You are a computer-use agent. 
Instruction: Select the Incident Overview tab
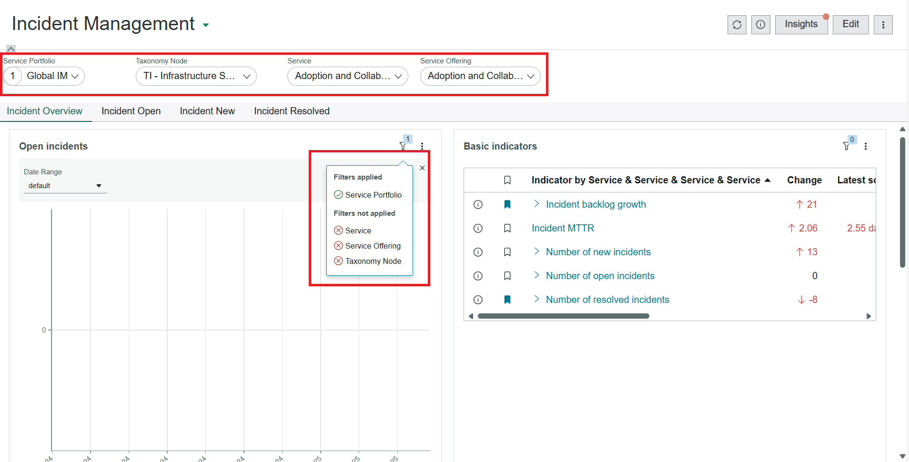[x=45, y=111]
